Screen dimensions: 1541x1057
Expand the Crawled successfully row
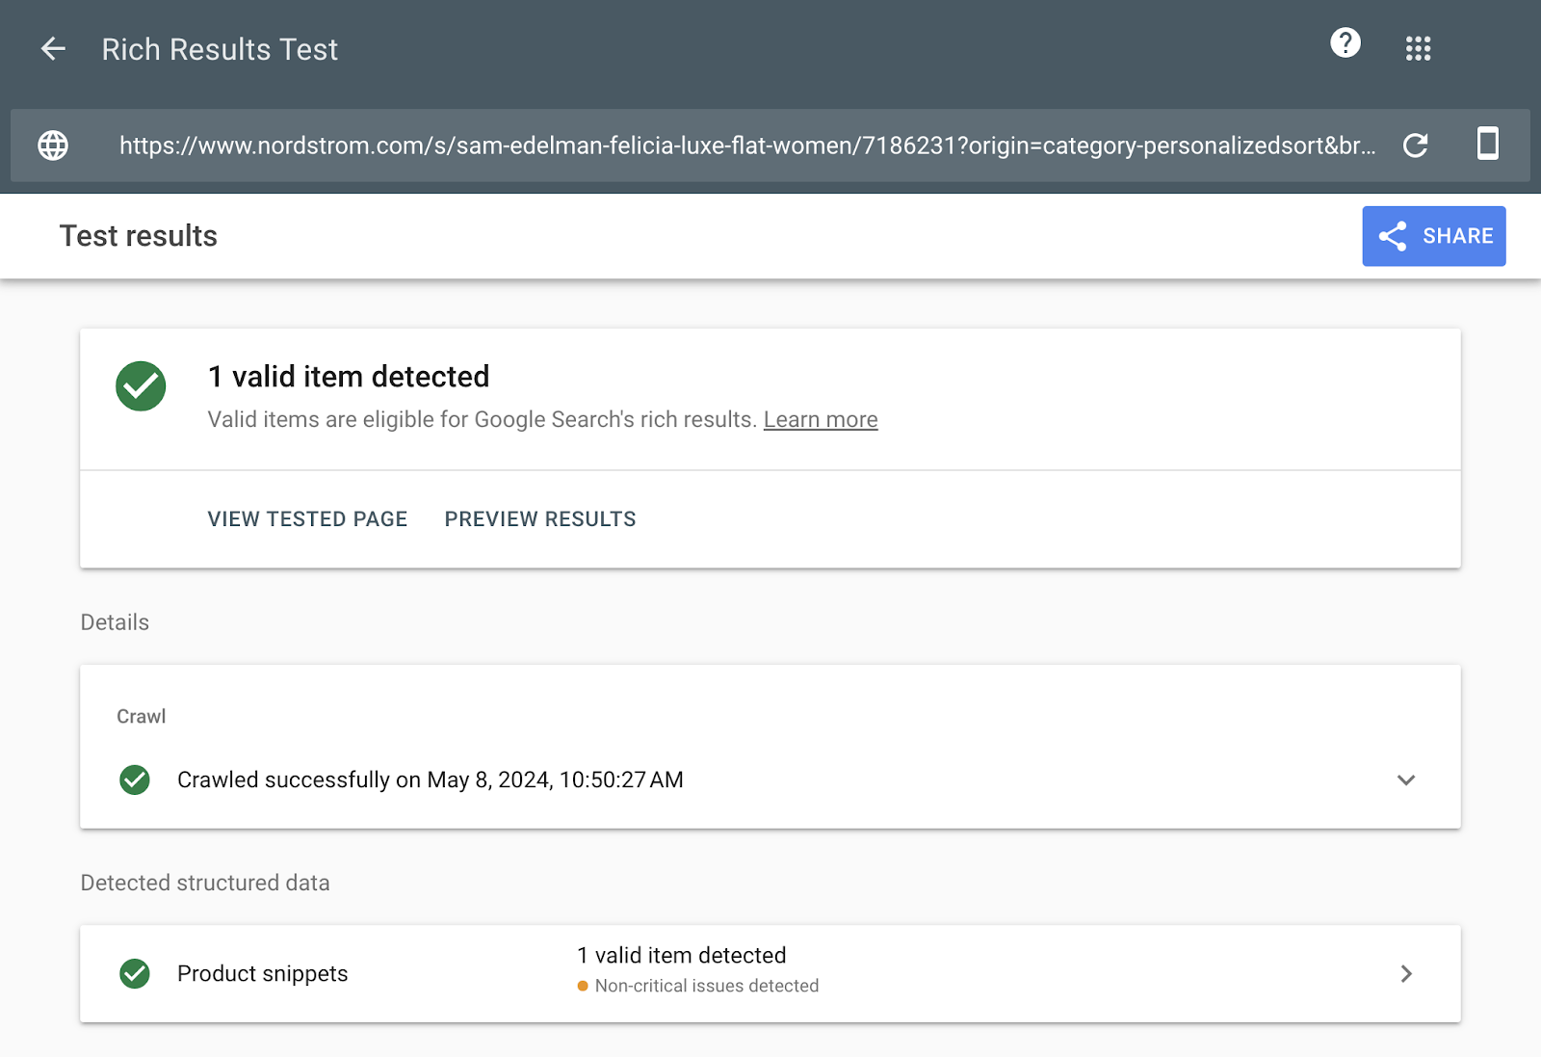pos(430,780)
